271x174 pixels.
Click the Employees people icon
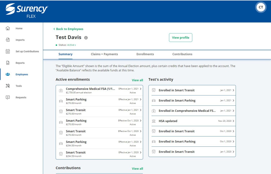pyautogui.click(x=8, y=74)
